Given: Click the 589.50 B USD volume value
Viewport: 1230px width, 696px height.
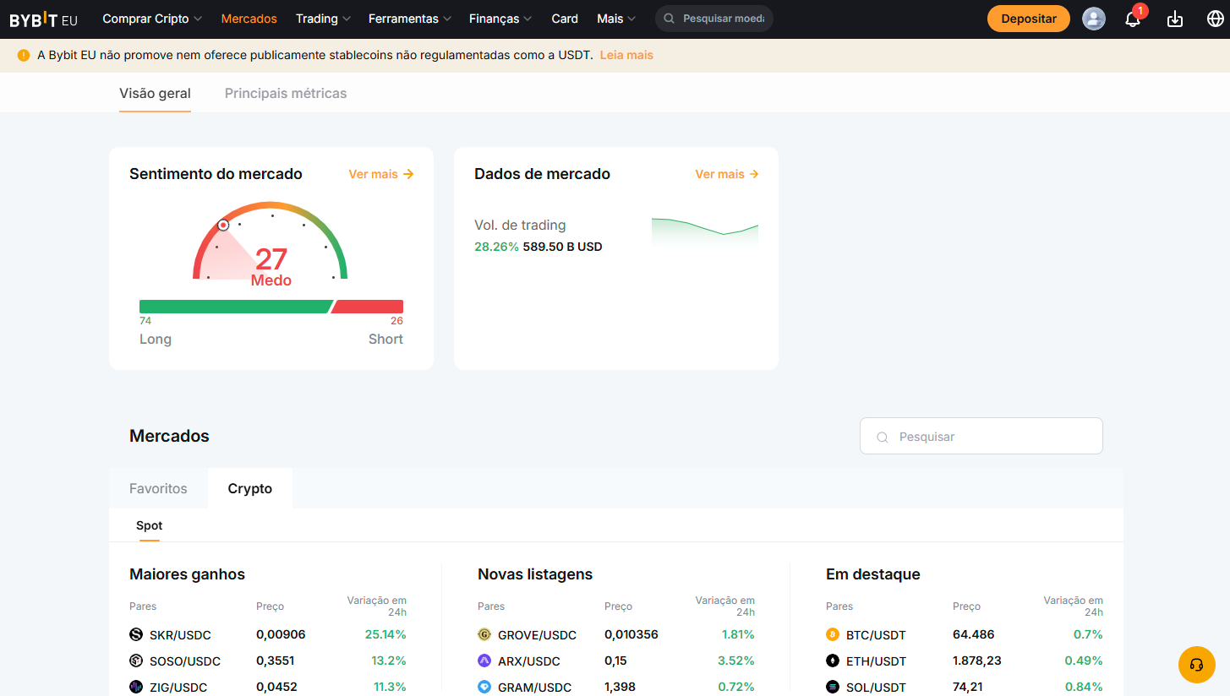Looking at the screenshot, I should pyautogui.click(x=563, y=247).
